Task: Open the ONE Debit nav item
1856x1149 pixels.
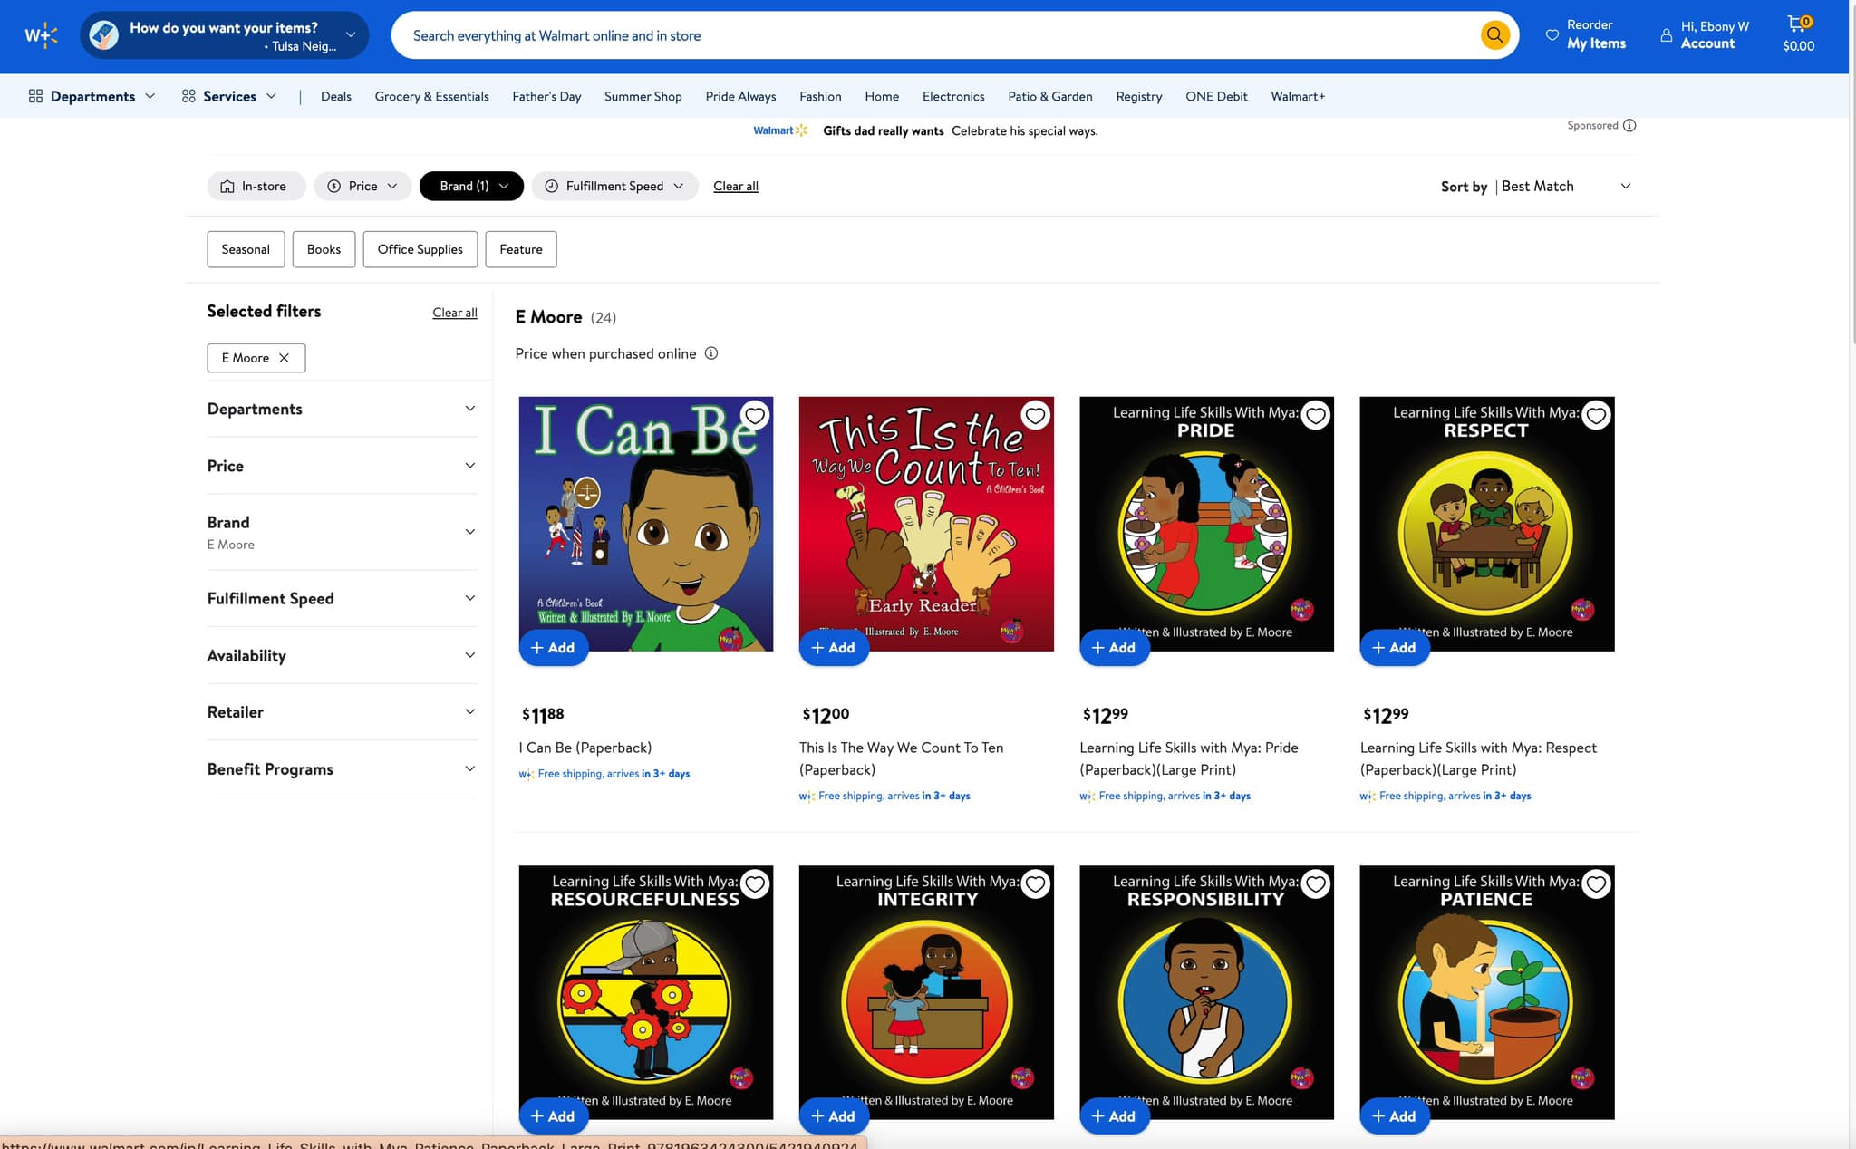Action: [1216, 96]
